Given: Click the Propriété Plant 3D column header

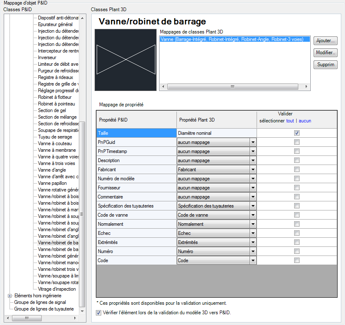Looking at the screenshot, I should click(x=217, y=120).
